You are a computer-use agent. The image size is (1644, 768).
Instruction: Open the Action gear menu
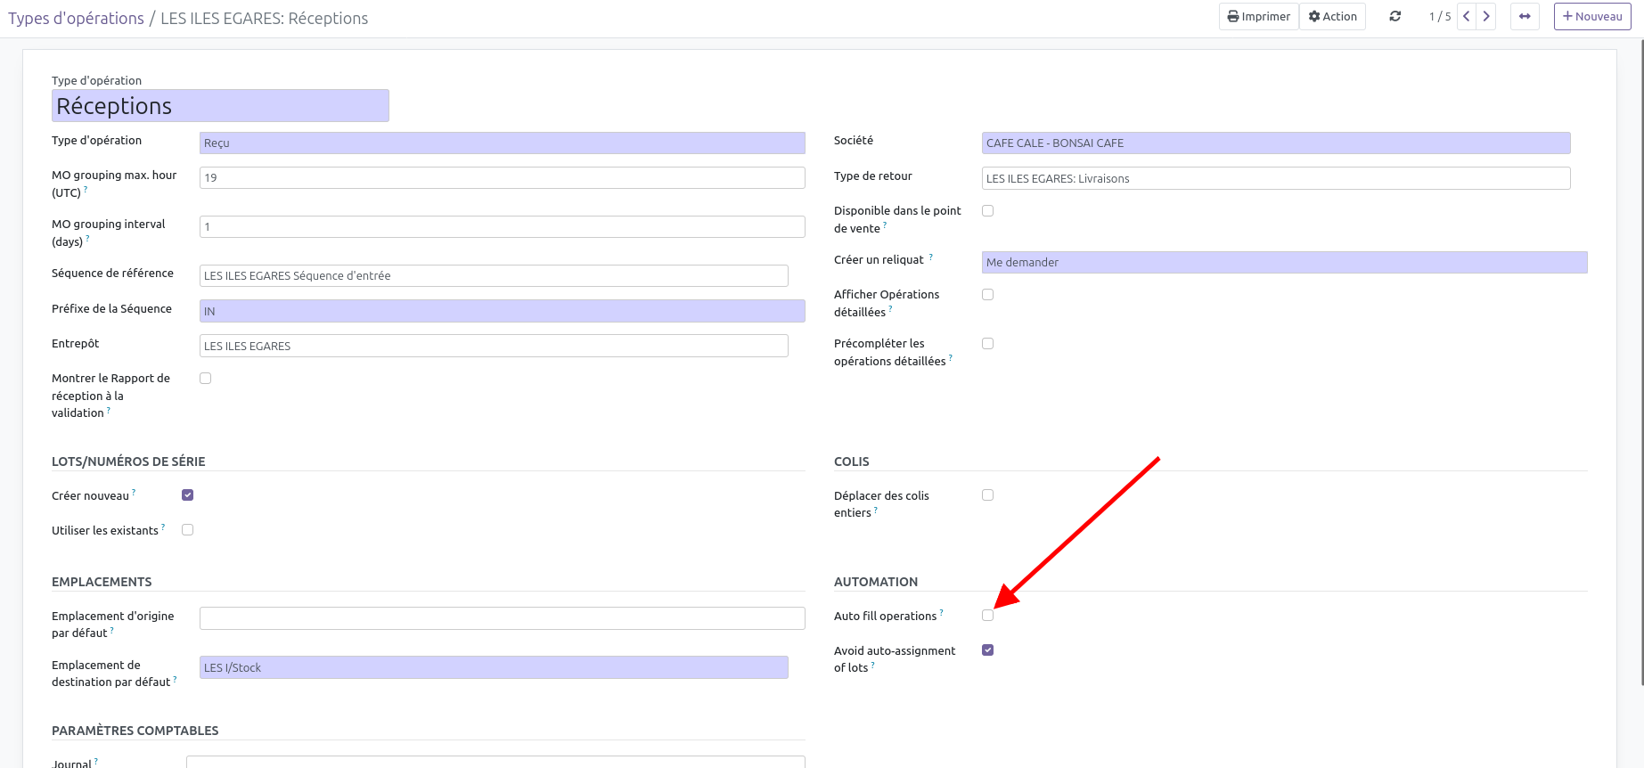1332,17
